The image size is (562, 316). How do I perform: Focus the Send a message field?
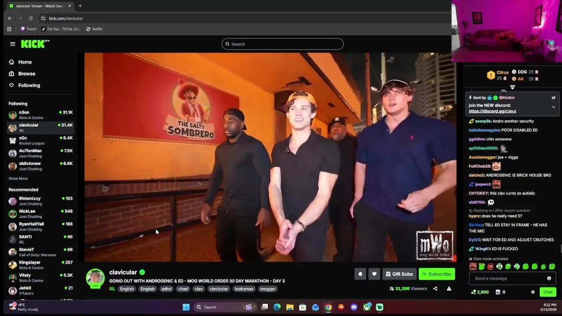(512, 278)
